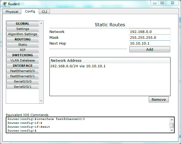
Task: Click the Router1 window title icon
Action: 5,4
